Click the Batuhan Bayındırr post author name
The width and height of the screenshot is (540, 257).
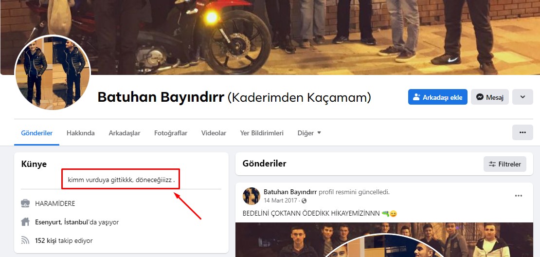click(290, 192)
